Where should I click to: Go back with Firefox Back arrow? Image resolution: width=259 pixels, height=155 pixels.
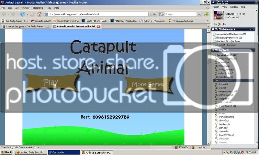[4, 14]
